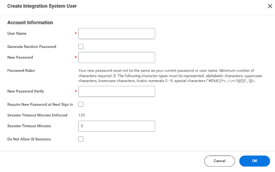Click the Do Not Allow UI Sessions label
275x172 pixels.
29,139
